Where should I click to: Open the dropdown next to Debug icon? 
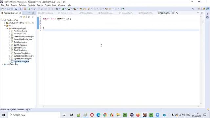pos(60,9)
